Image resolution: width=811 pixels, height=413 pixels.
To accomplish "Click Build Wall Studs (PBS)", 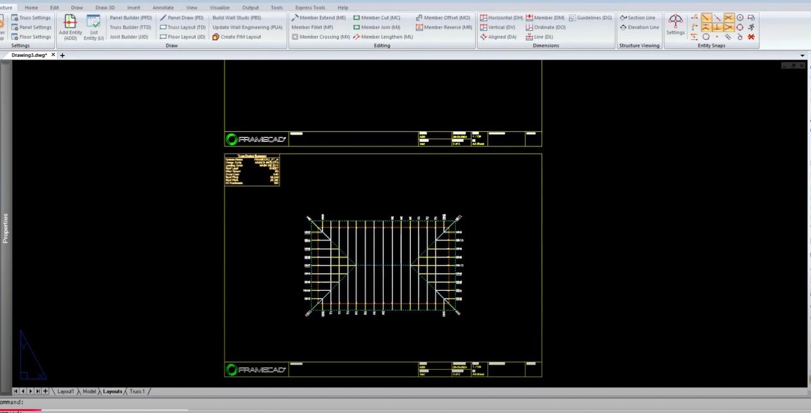I will (236, 18).
